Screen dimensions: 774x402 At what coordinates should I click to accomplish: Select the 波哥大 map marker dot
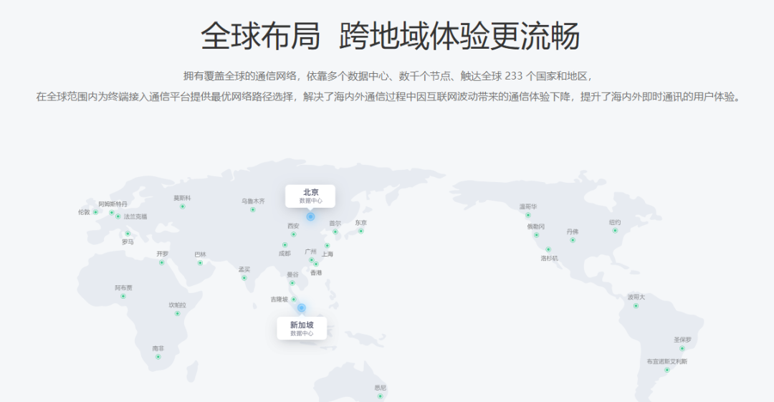(636, 306)
